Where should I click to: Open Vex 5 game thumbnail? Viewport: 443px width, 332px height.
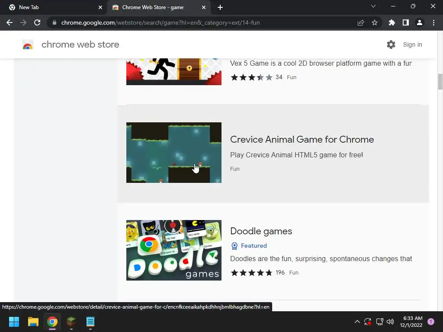pyautogui.click(x=174, y=72)
